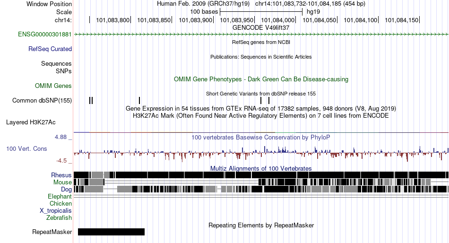Select the Sequences track label

coord(56,64)
